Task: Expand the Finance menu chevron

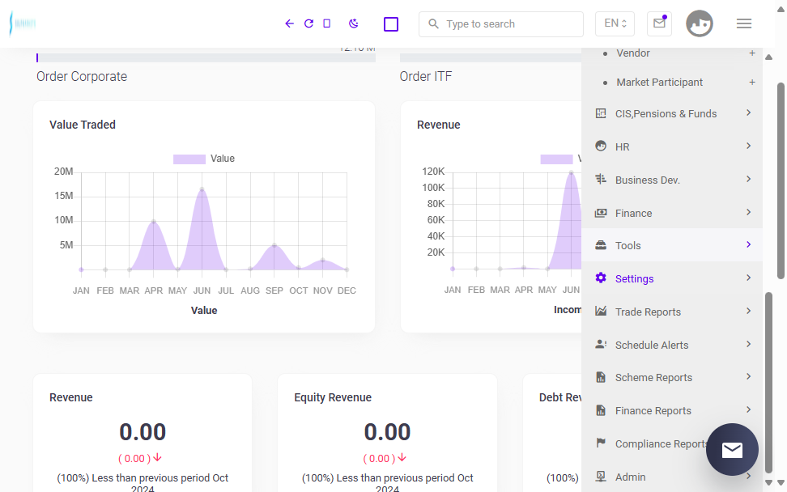Action: [x=748, y=212]
